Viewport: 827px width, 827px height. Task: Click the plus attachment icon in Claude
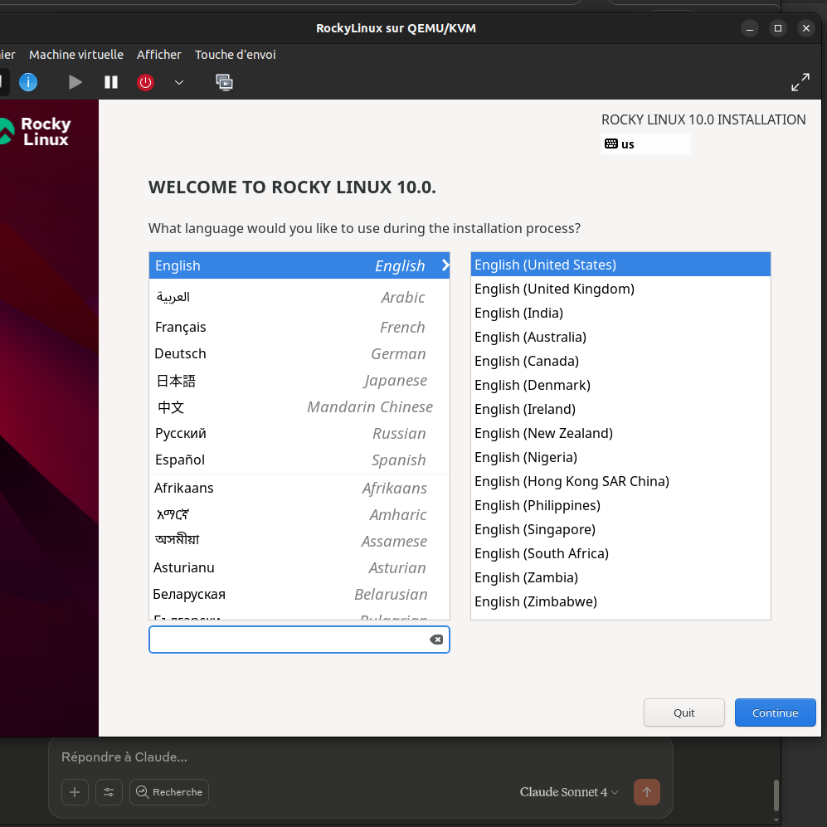click(x=75, y=792)
